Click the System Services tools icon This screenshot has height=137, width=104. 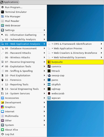(2, 93)
